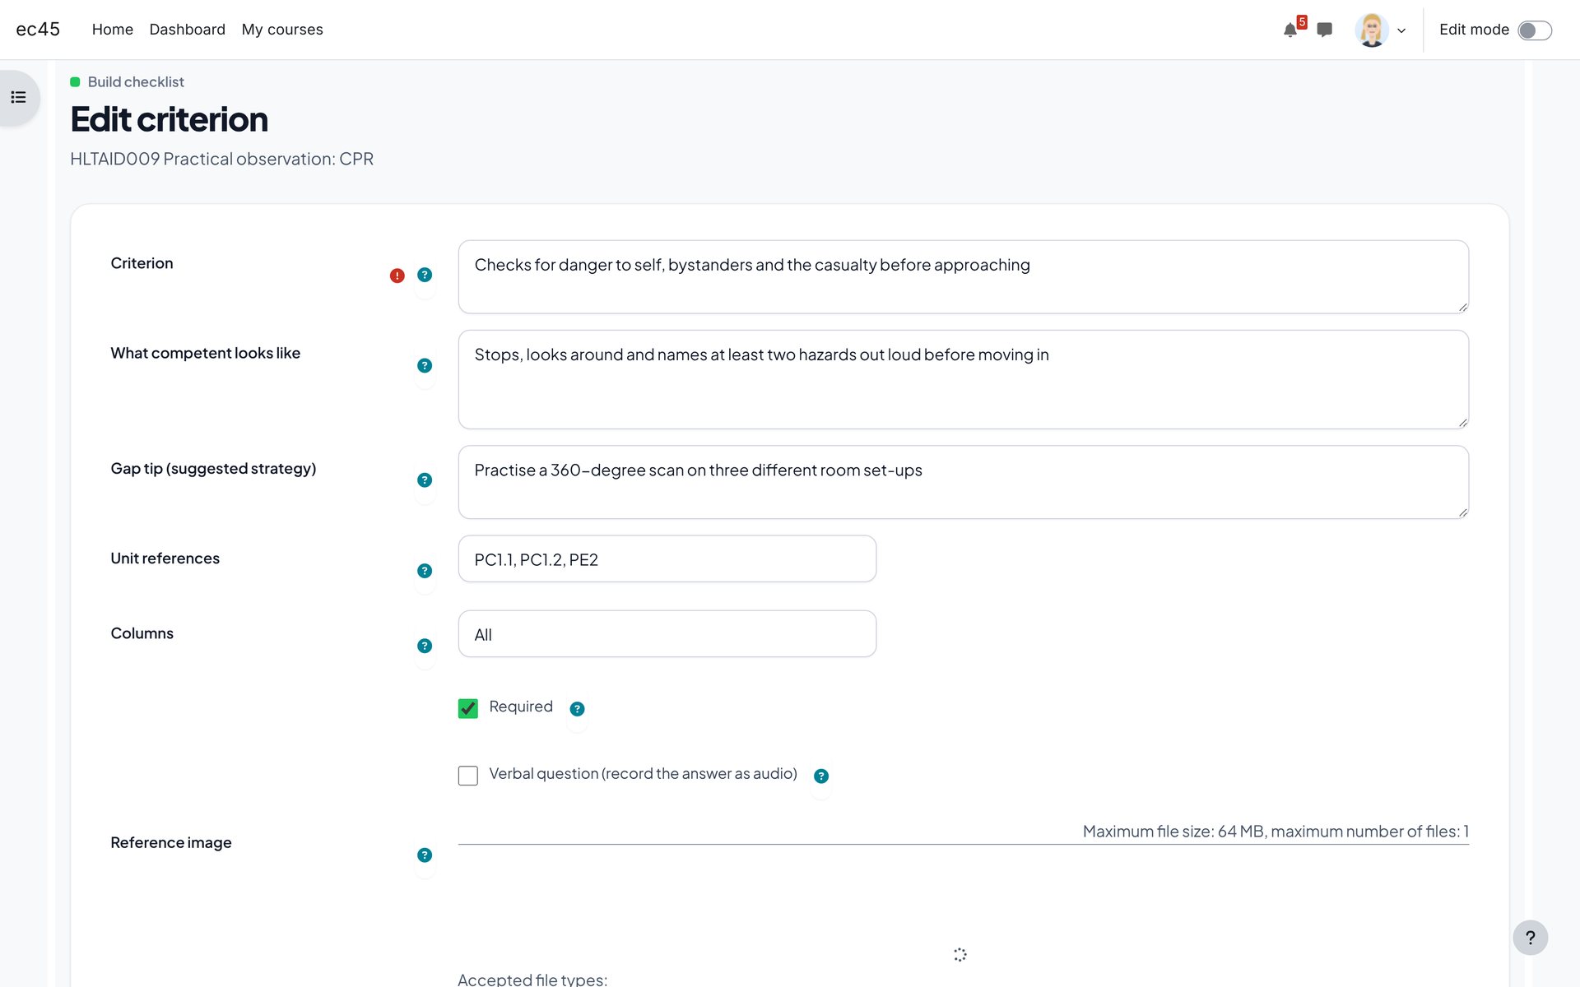
Task: Open the Dashboard menu item
Action: [x=187, y=30]
